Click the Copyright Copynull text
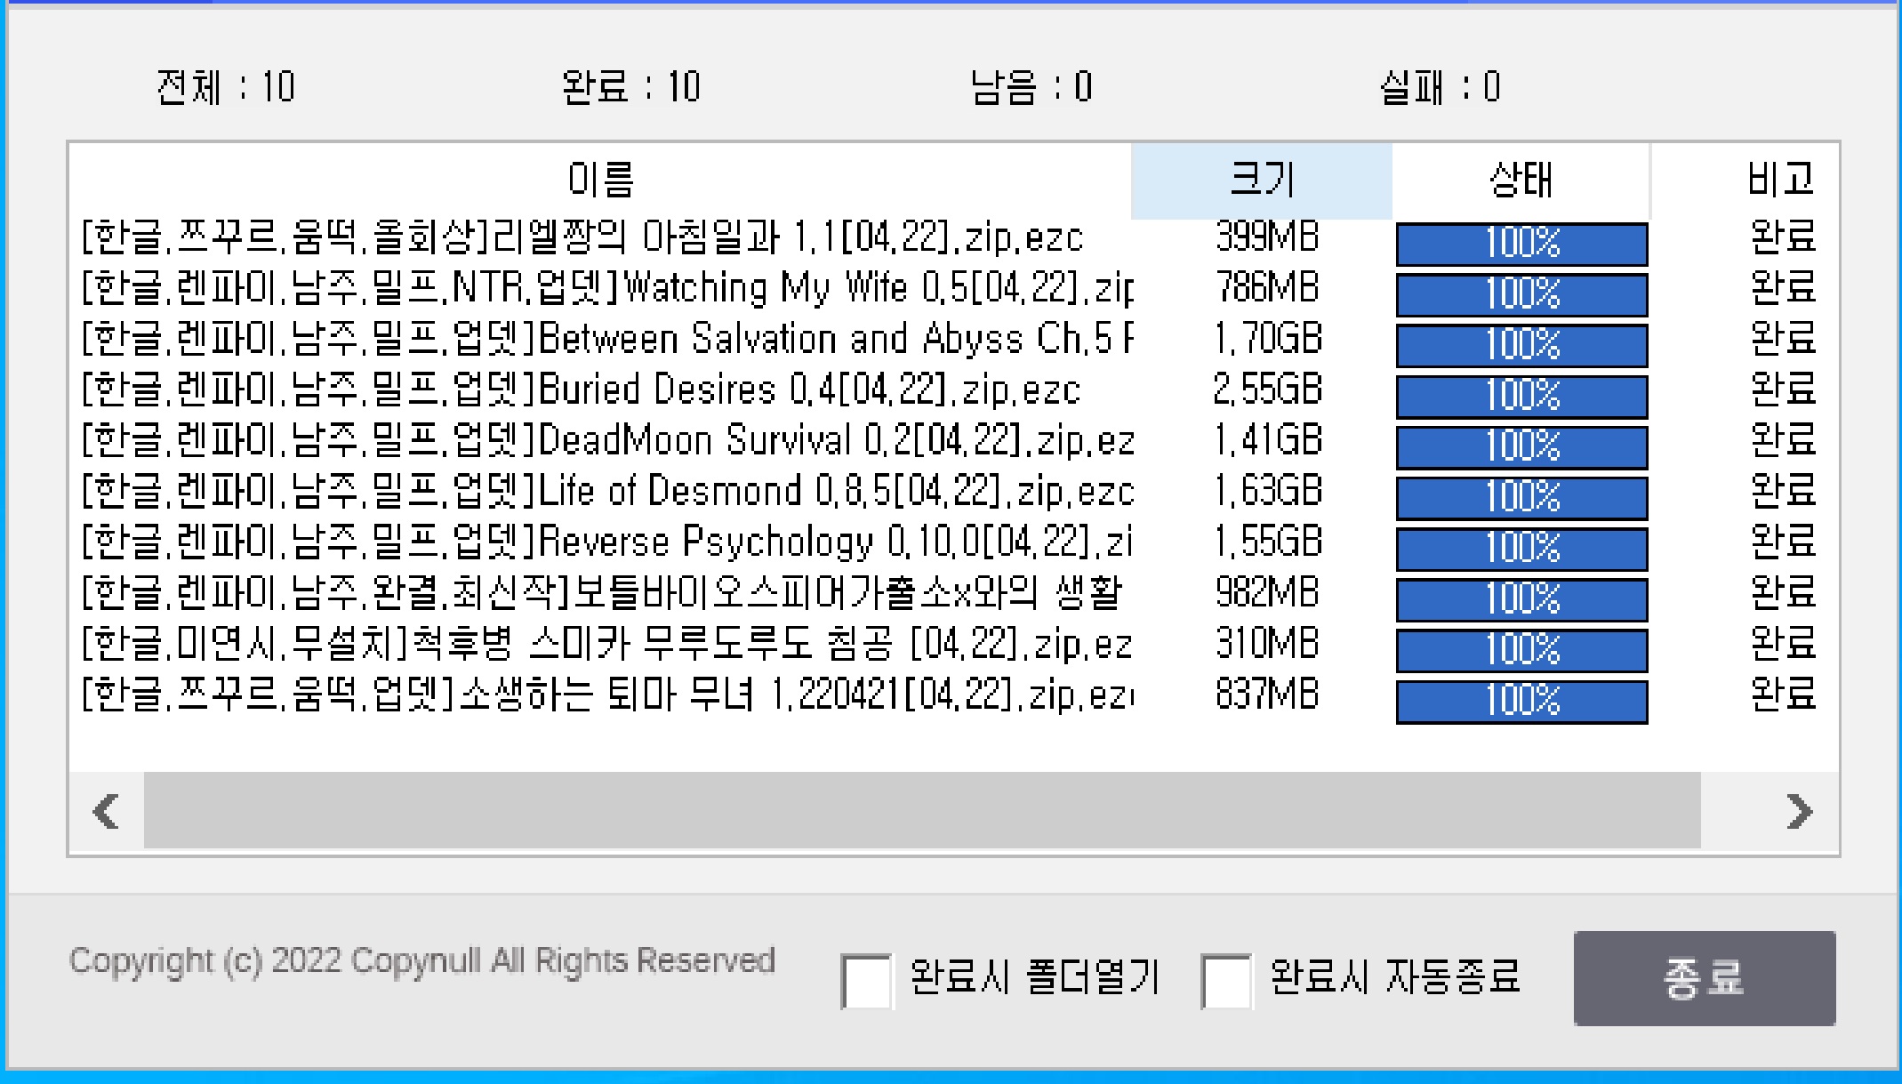The width and height of the screenshot is (1902, 1084). 422,961
